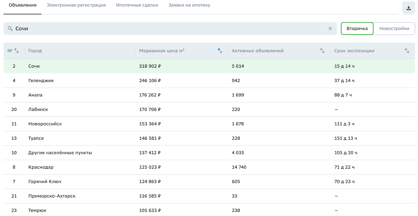Download the table via the download icon
This screenshot has width=418, height=216.
(409, 8)
